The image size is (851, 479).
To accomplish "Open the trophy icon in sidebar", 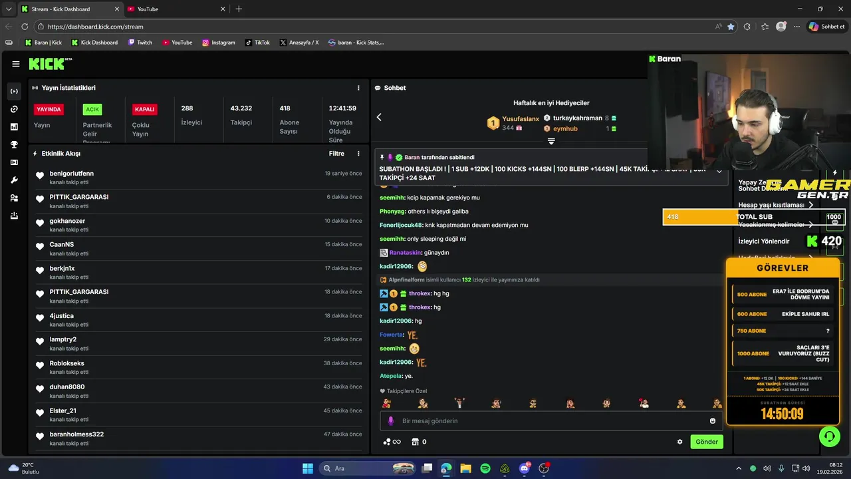I will 15,144.
